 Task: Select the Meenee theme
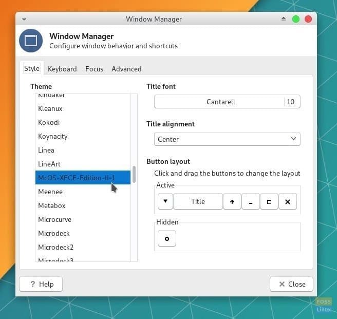[x=83, y=192]
